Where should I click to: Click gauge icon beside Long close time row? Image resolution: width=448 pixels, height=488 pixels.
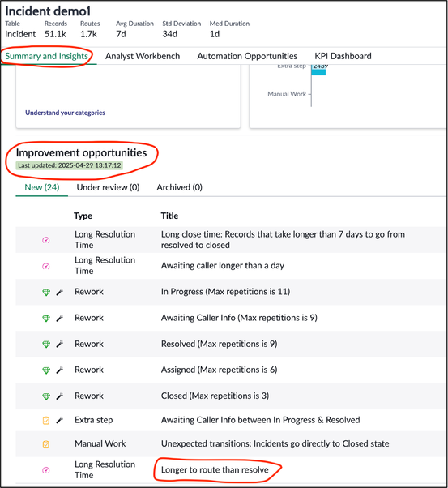[46, 240]
